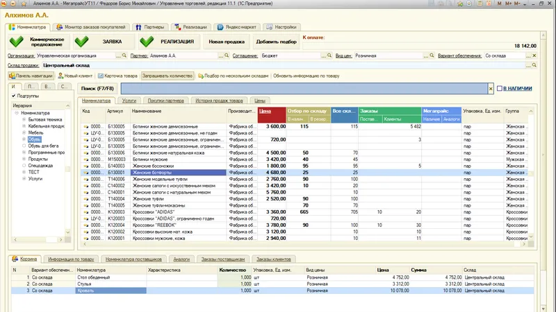This screenshot has height=312, width=556.
Task: Click green checkmark ЗАЯВКА button
Action: 104,42
